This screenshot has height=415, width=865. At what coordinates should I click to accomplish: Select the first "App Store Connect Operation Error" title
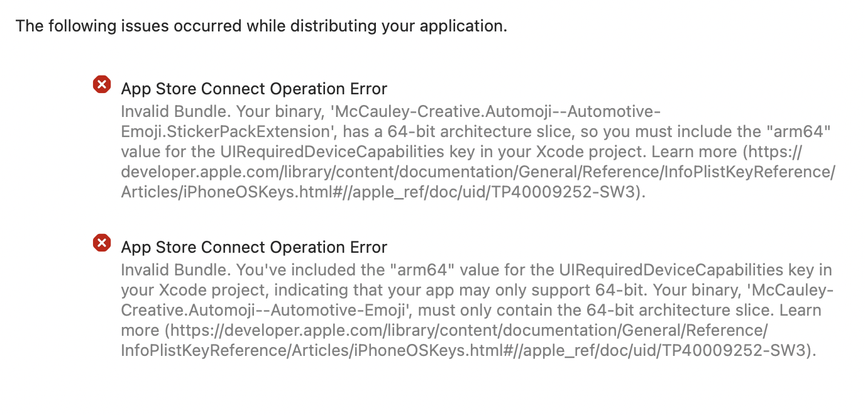pyautogui.click(x=254, y=89)
